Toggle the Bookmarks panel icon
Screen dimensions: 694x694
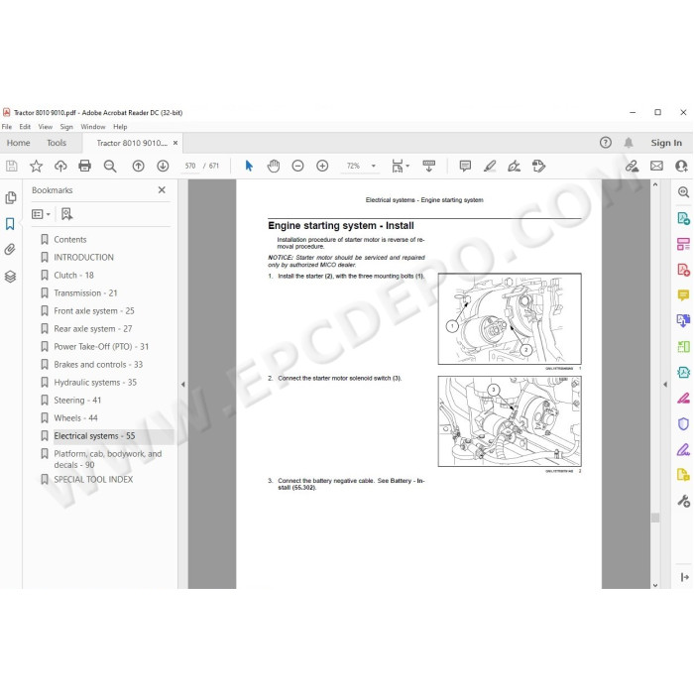pos(10,223)
